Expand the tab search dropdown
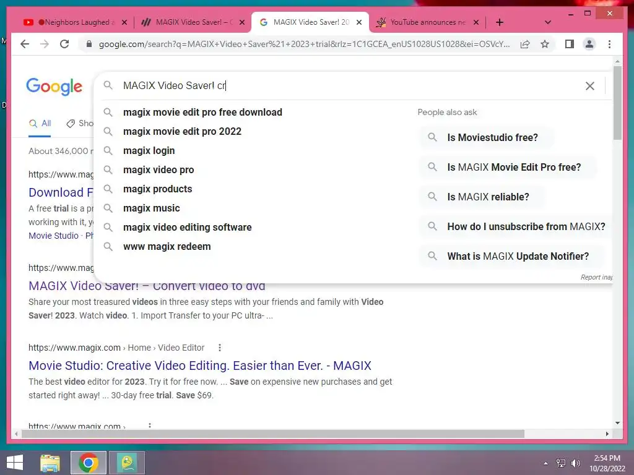This screenshot has width=634, height=475. pos(548,22)
